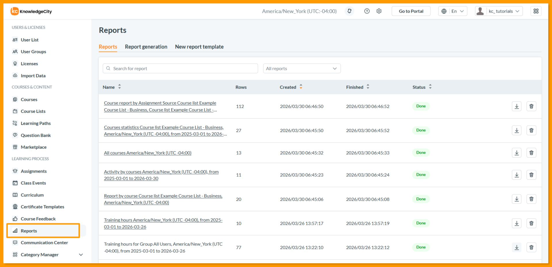Open the settings gear icon
Viewport: 552px width, 267px height.
[x=379, y=11]
